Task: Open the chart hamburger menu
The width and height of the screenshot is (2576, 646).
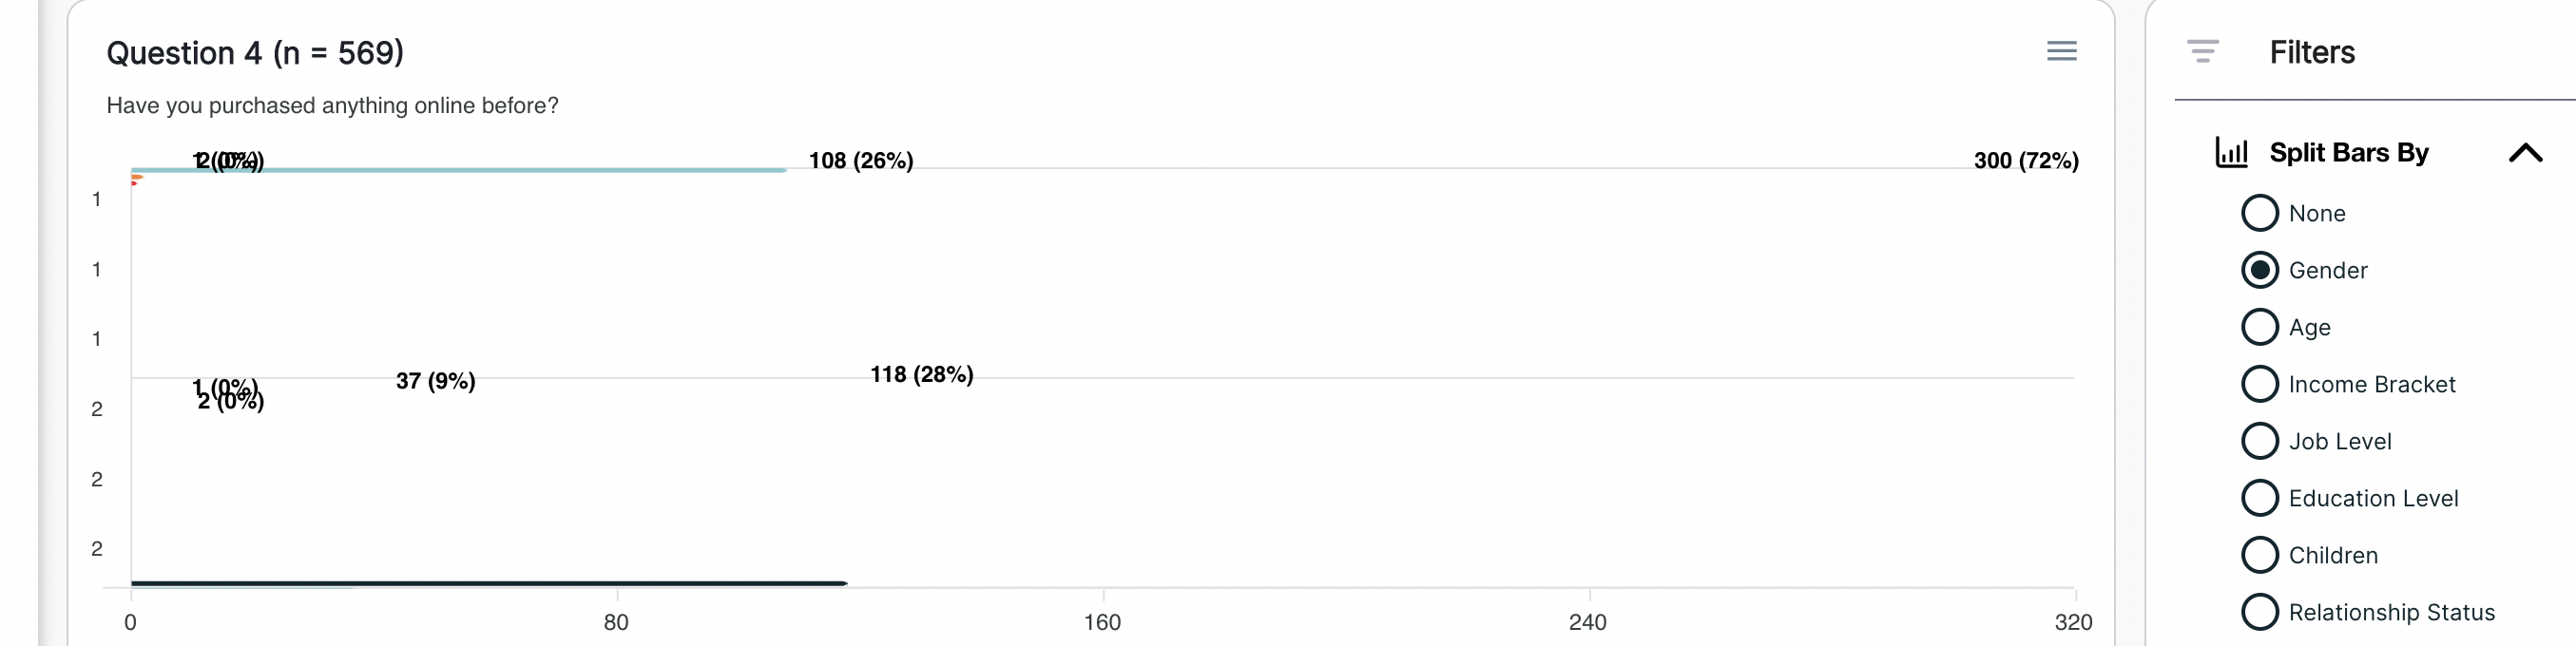Action: [x=2061, y=51]
